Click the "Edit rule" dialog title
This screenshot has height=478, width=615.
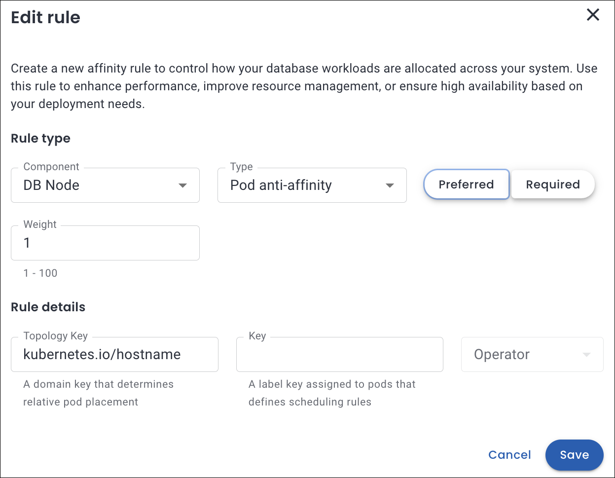(45, 17)
